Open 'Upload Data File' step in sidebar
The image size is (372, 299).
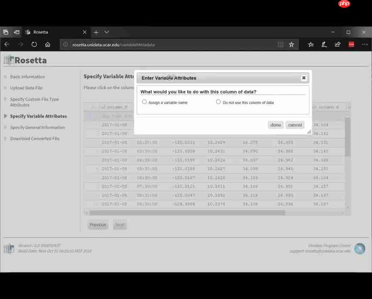[x=26, y=88]
